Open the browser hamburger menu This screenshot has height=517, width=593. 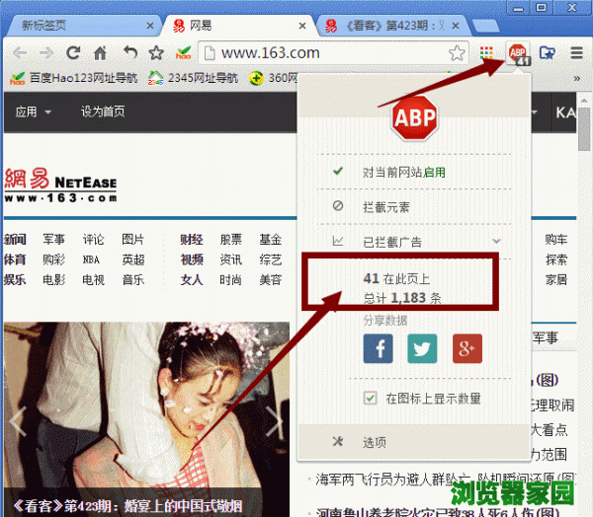[x=576, y=52]
